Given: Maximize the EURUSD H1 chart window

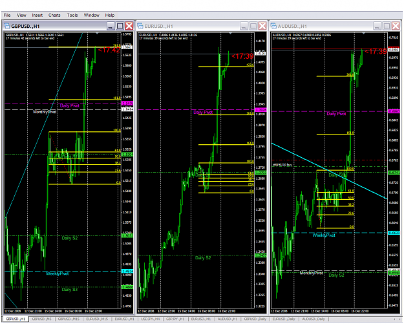Looking at the screenshot, I should coord(253,26).
